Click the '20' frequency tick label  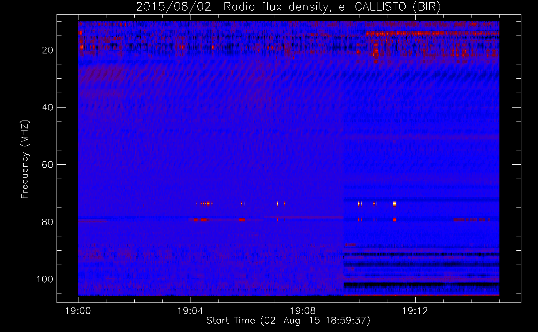[48, 50]
